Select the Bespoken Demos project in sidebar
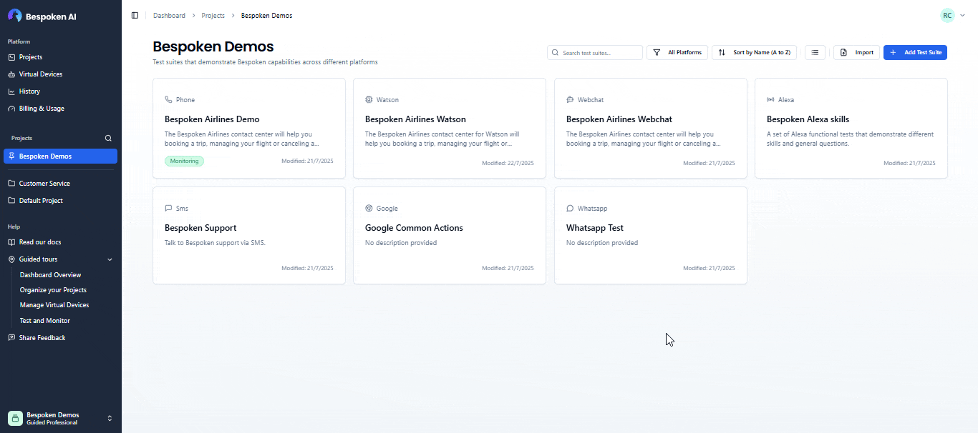The width and height of the screenshot is (978, 433). pyautogui.click(x=61, y=156)
